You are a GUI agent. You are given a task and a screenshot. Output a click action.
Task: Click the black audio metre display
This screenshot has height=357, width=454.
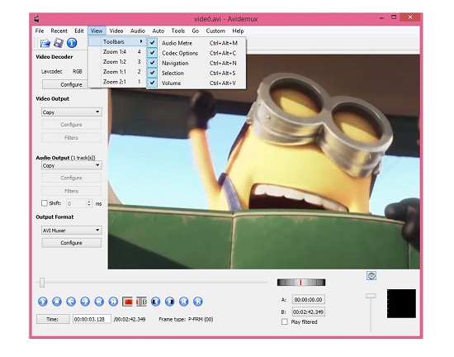pyautogui.click(x=401, y=303)
